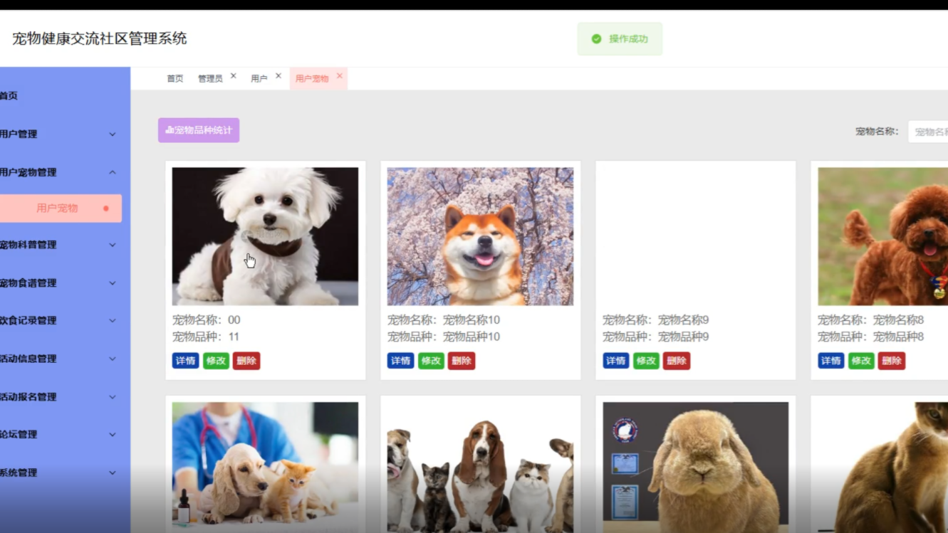948x533 pixels.
Task: Open the Shiba Inu dog photo
Action: pyautogui.click(x=480, y=236)
